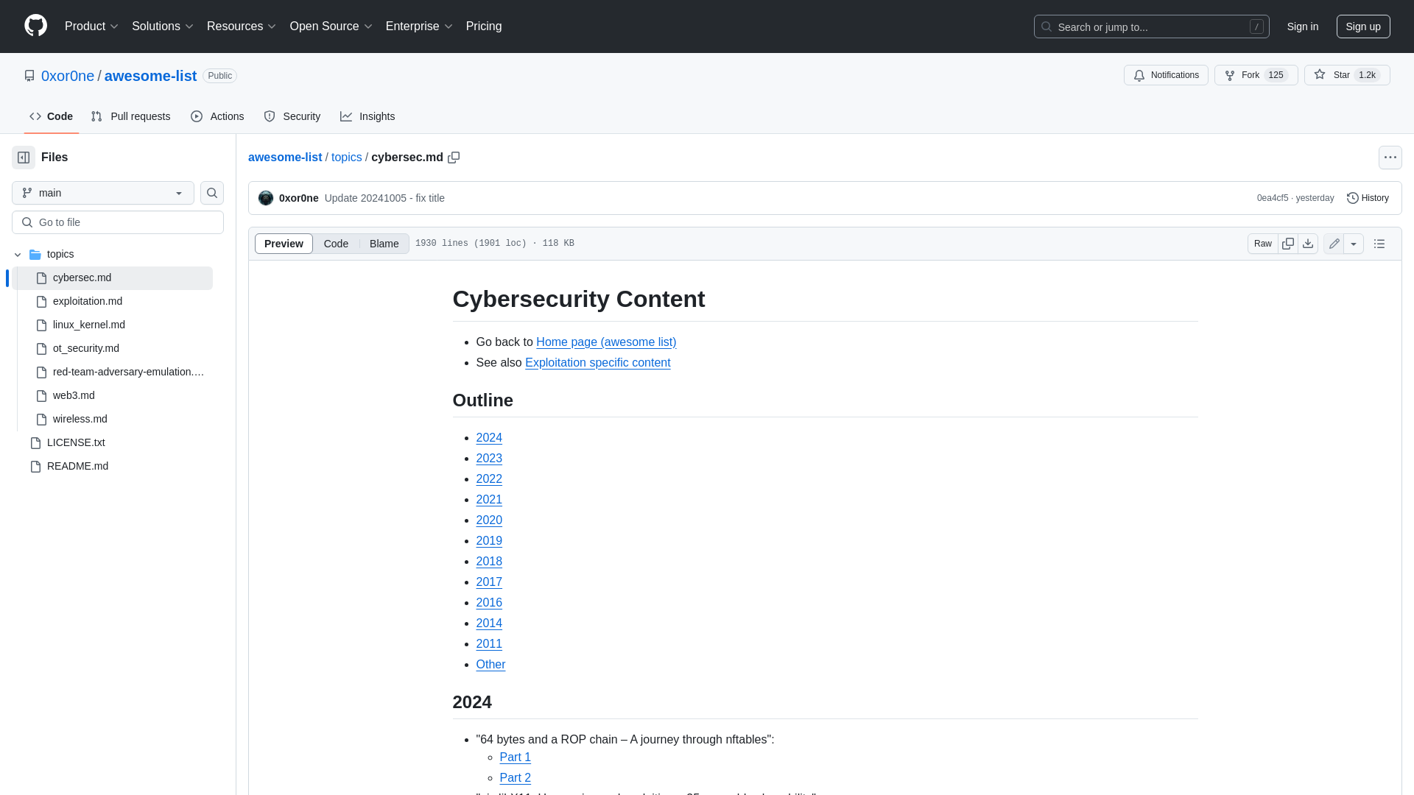Download raw file icon

(1308, 244)
